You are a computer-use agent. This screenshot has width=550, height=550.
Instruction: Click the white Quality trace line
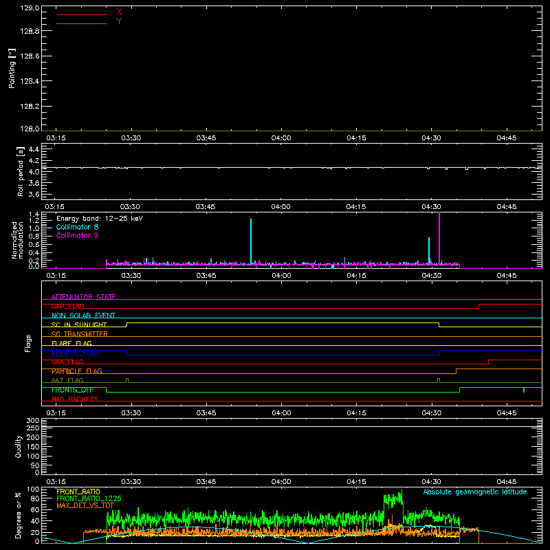pos(291,426)
